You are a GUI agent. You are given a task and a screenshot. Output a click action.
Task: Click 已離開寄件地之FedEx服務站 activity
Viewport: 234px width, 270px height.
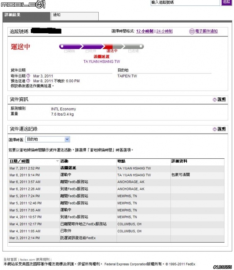(x=83, y=224)
